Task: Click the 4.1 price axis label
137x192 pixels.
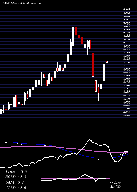Action: 125,43
